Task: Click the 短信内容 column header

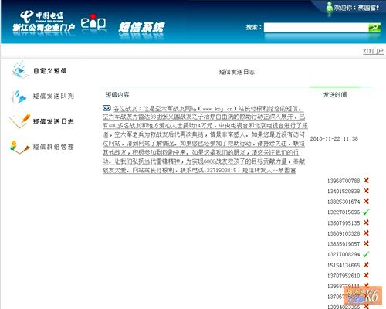Action: pos(117,95)
